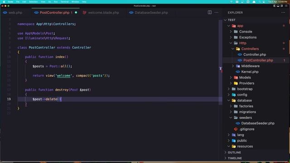Screen dimensions: 290x163
Task: Open DatabaseSeeder.php in the Explorer tree
Action: pyautogui.click(x=258, y=123)
